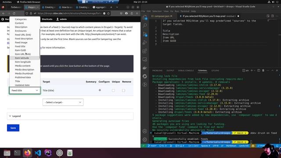Choose Published date from the source list
The image size is (281, 158).
coord(23,77)
